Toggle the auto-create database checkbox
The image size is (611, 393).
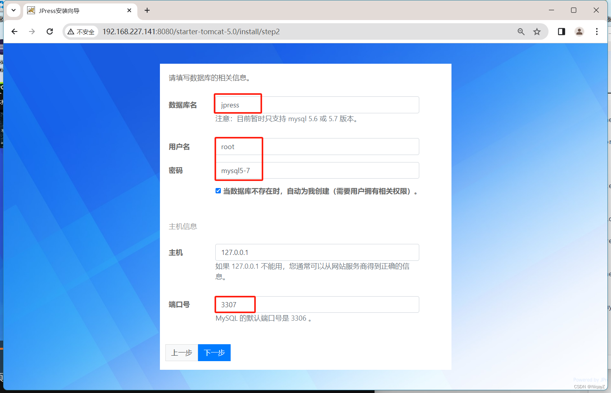pyautogui.click(x=218, y=191)
